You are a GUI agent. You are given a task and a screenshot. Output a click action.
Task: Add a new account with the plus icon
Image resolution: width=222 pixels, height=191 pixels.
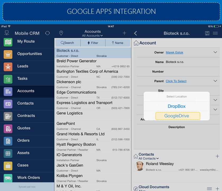coord(124,33)
